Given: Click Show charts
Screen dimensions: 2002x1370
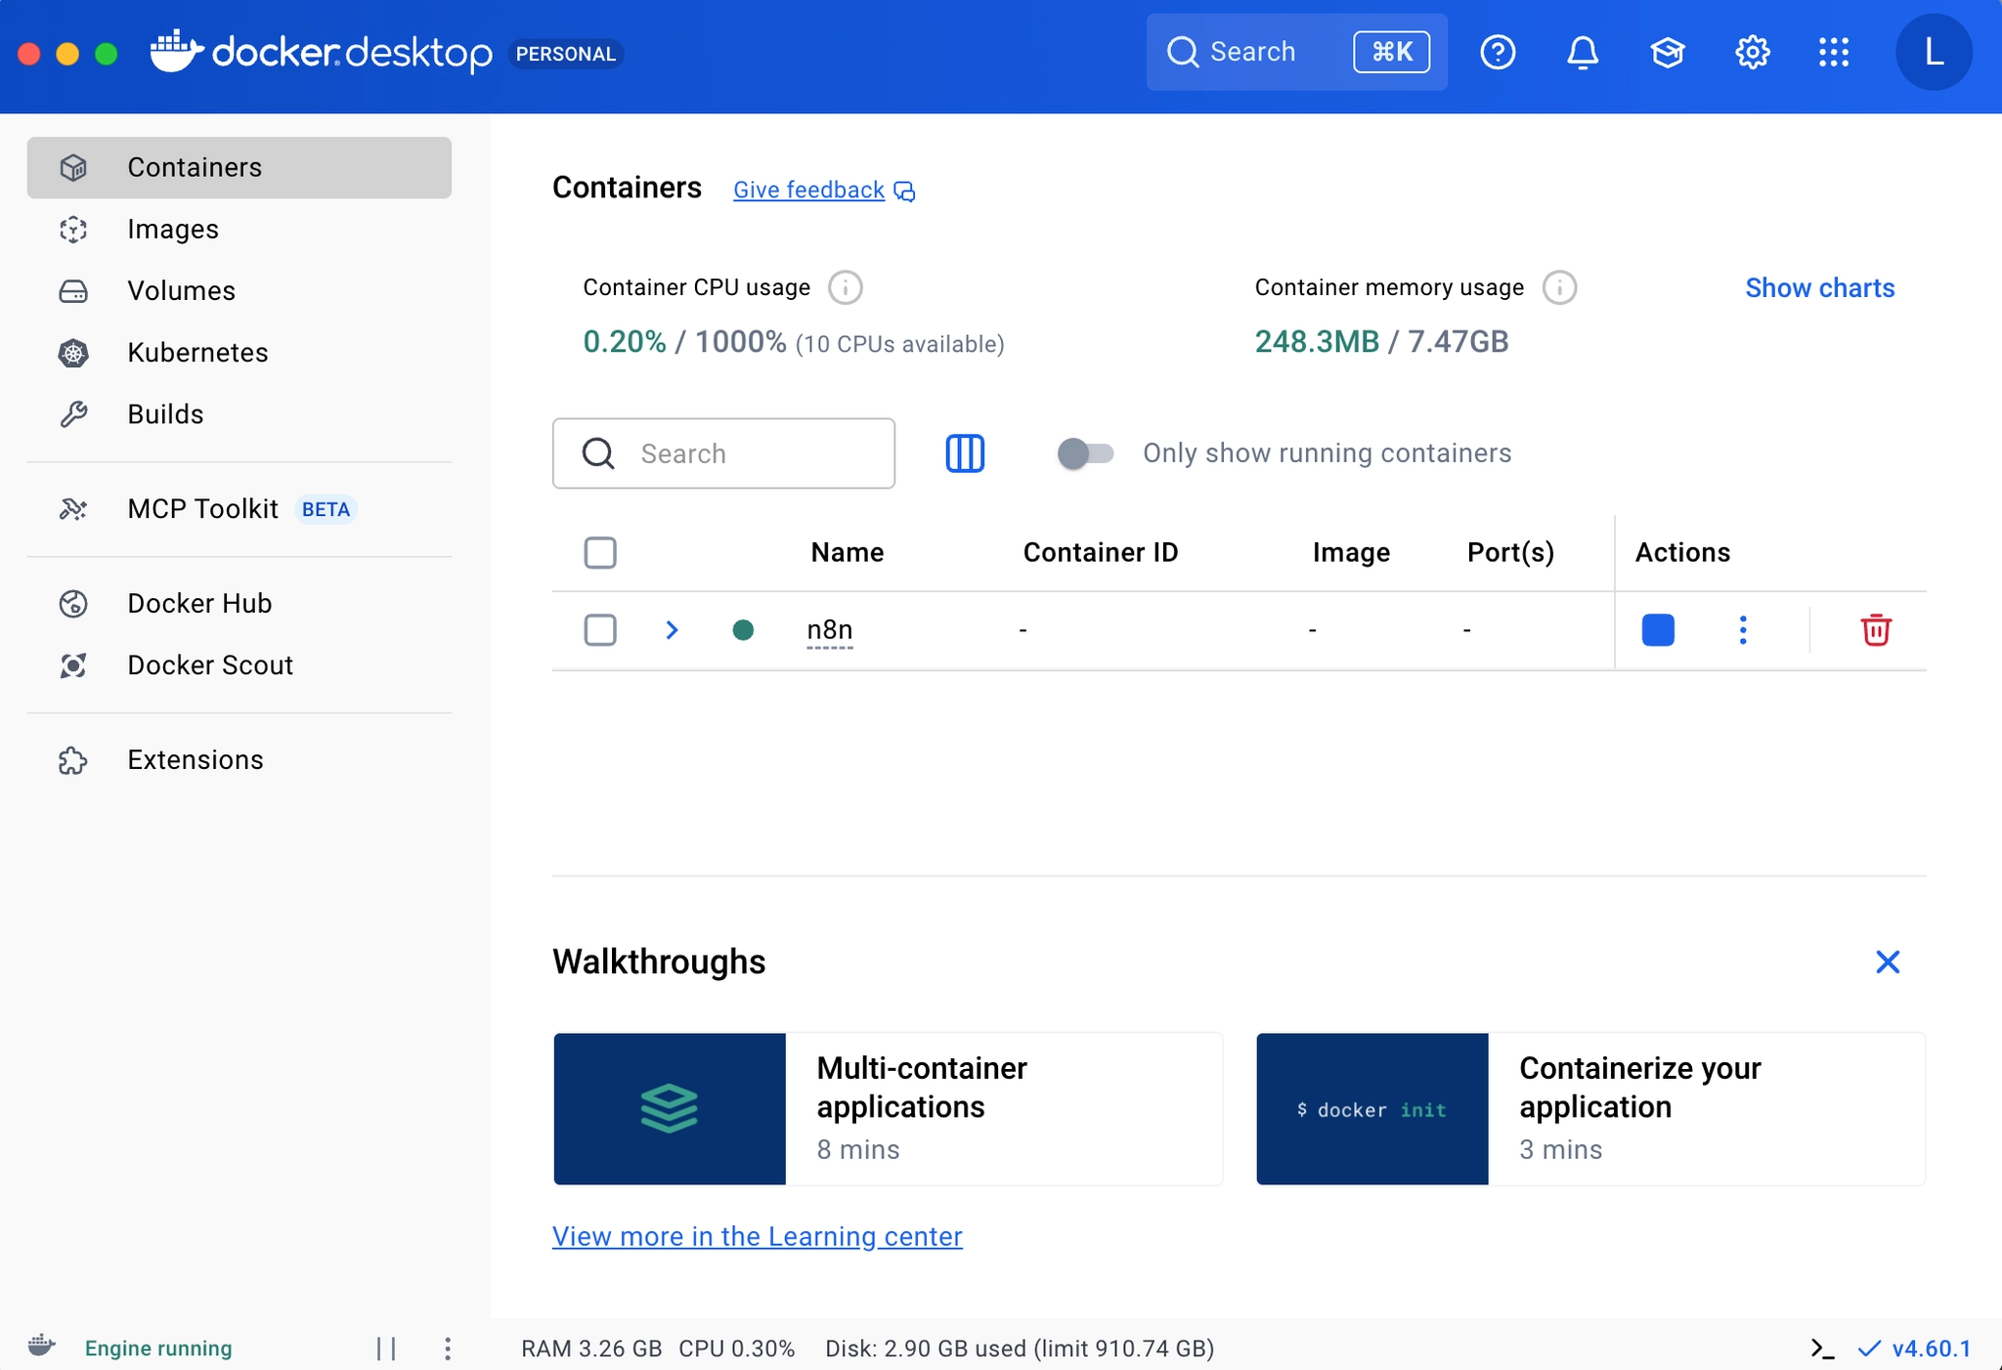Looking at the screenshot, I should click(1819, 287).
